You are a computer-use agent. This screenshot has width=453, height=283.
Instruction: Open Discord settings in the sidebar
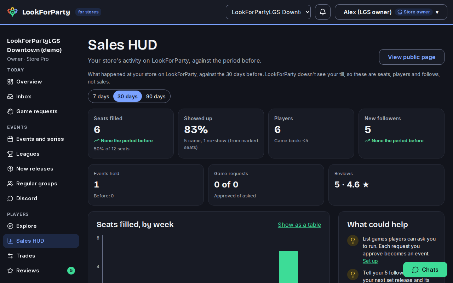click(x=41, y=198)
